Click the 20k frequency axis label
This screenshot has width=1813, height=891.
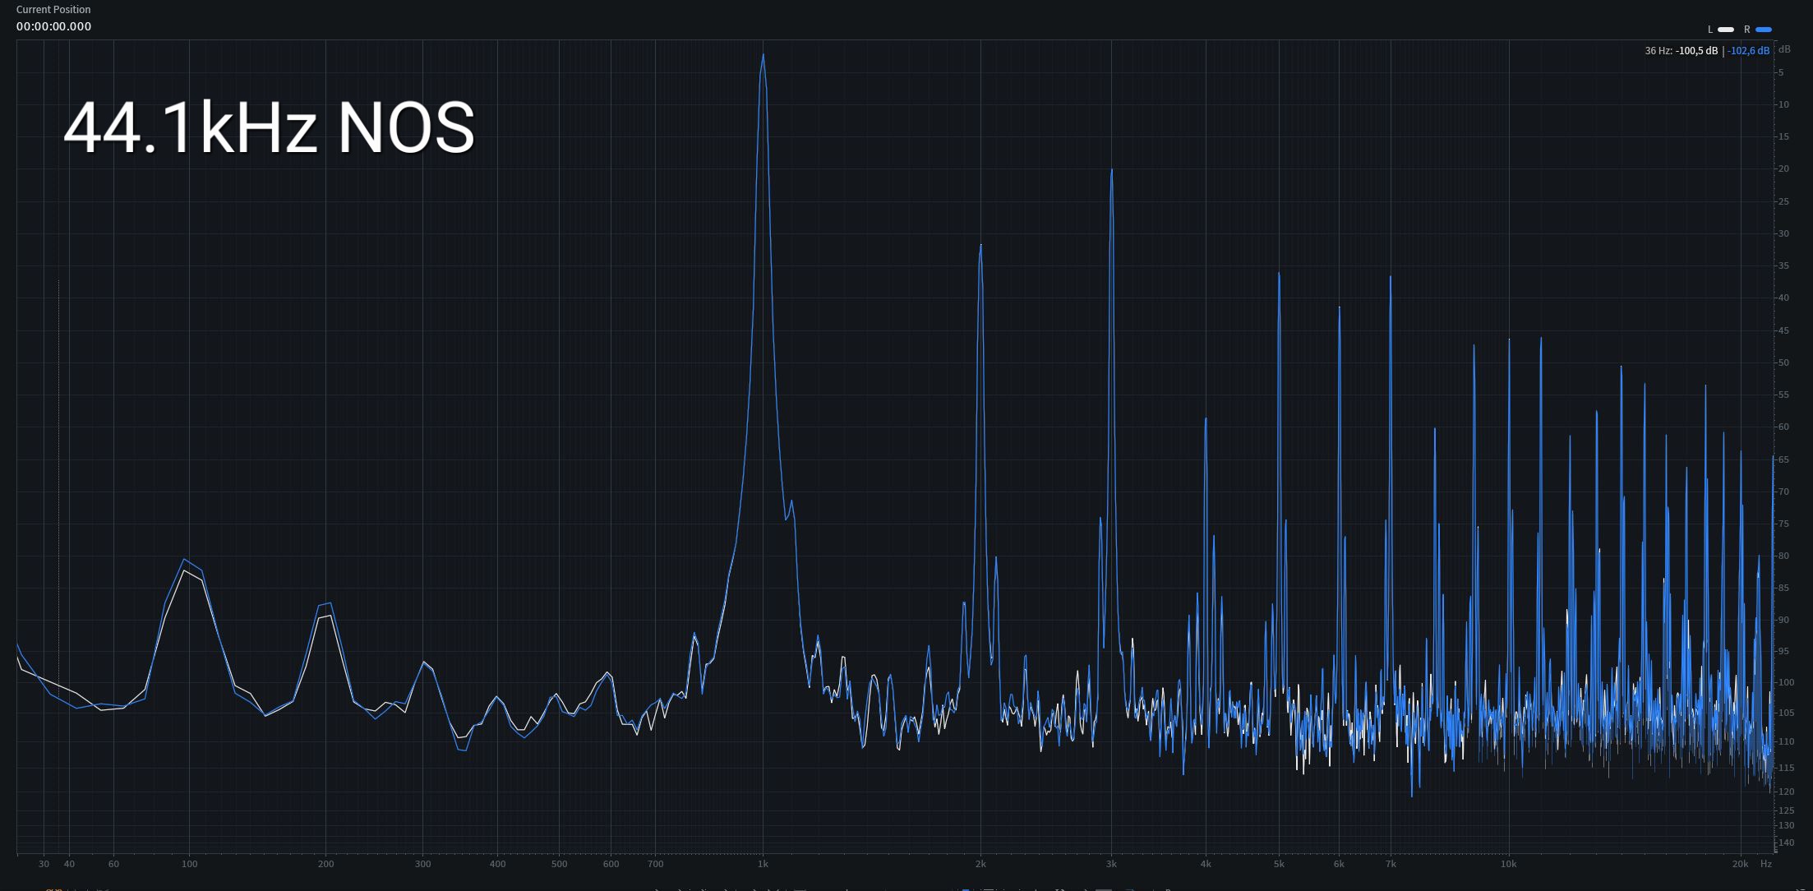pyautogui.click(x=1740, y=864)
